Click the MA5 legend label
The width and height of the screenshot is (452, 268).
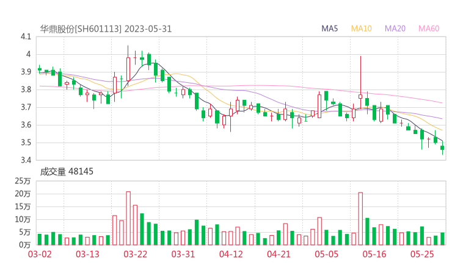(329, 29)
